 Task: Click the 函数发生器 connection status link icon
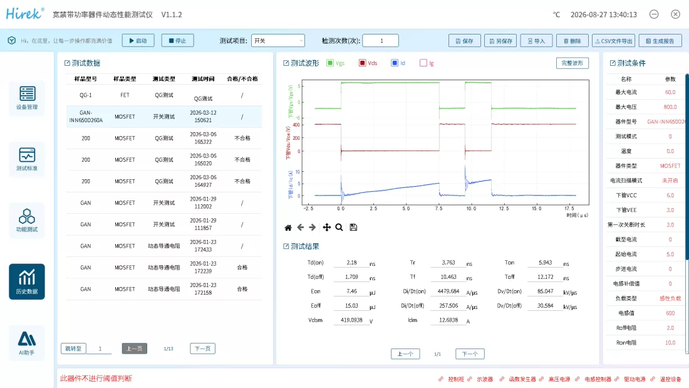[502, 379]
